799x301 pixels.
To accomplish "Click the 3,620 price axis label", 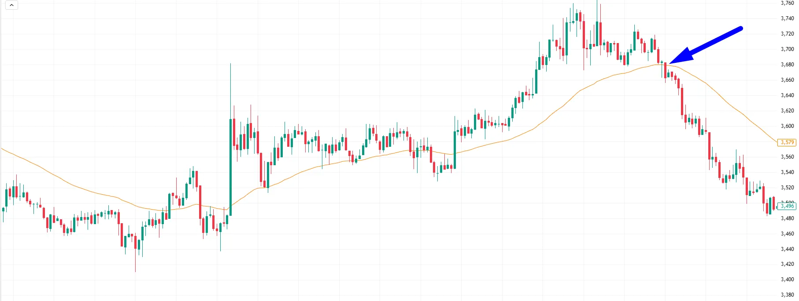I will pyautogui.click(x=787, y=111).
